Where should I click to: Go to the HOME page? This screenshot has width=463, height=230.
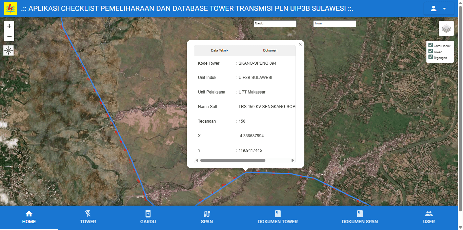(29, 217)
